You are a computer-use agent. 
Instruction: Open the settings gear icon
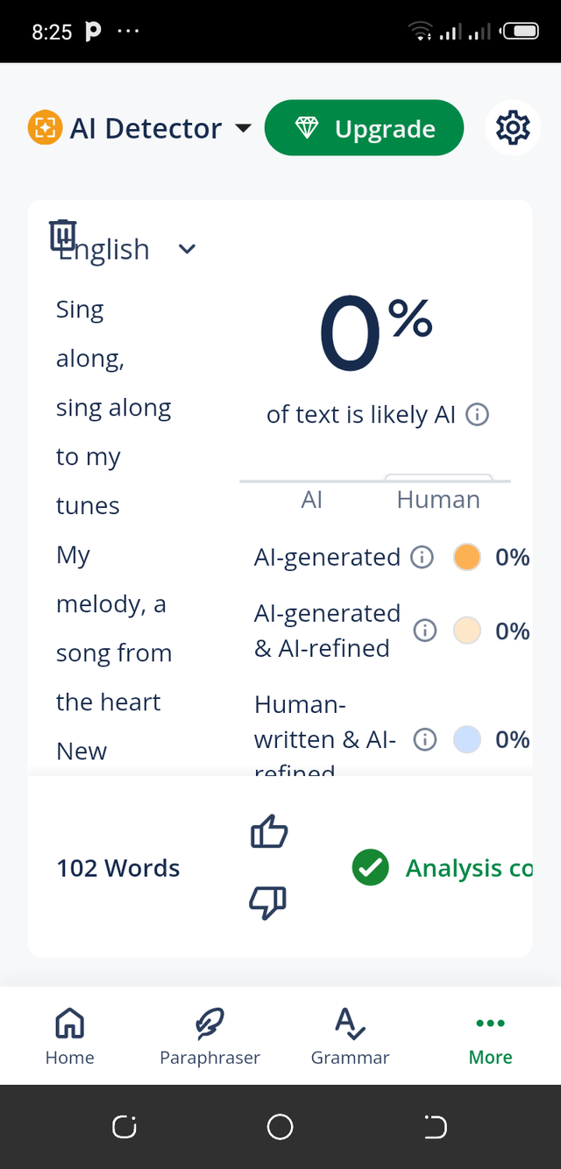pyautogui.click(x=513, y=129)
